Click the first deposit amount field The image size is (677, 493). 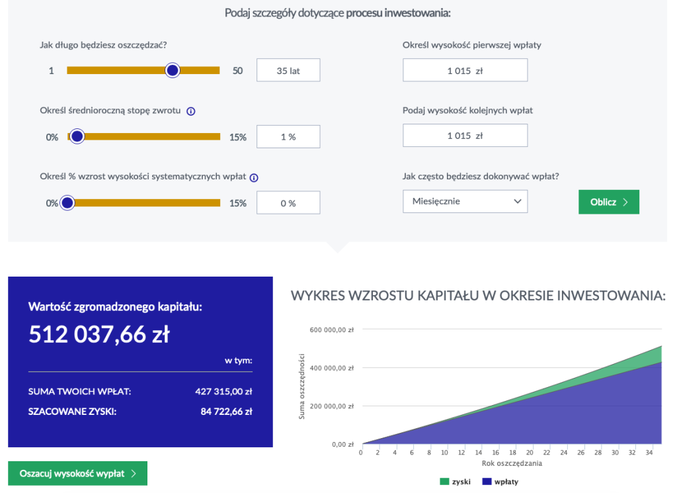click(465, 70)
